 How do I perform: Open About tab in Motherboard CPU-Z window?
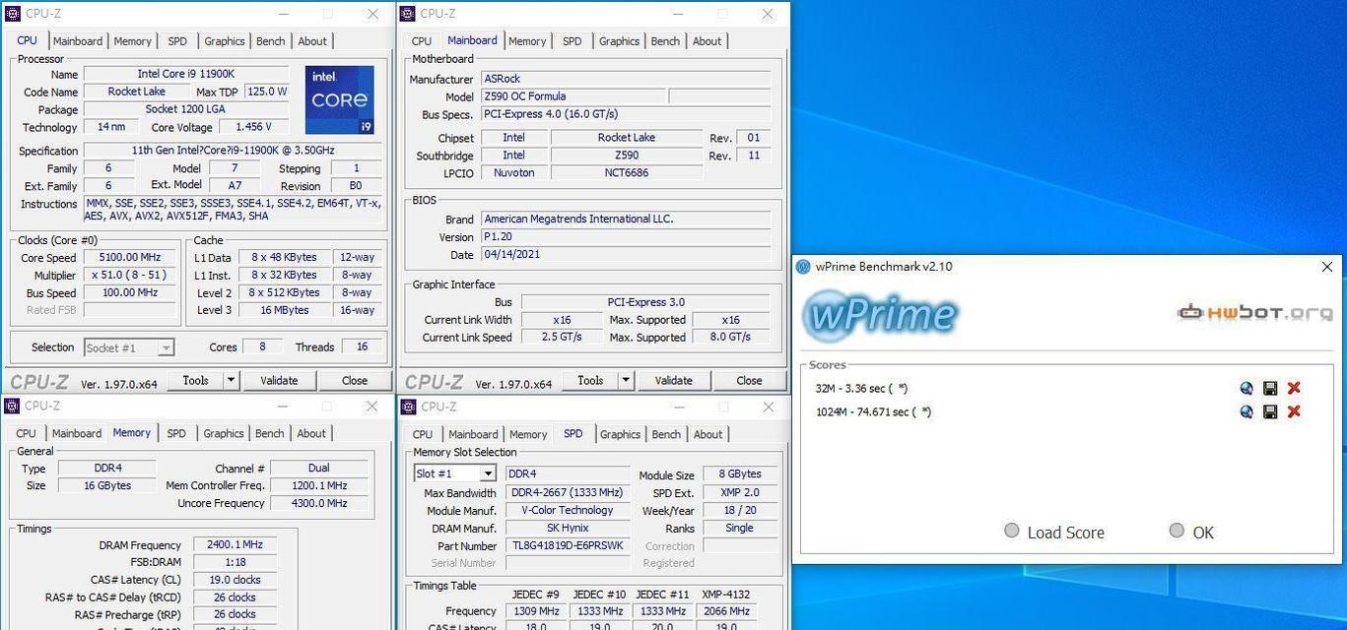tap(707, 41)
